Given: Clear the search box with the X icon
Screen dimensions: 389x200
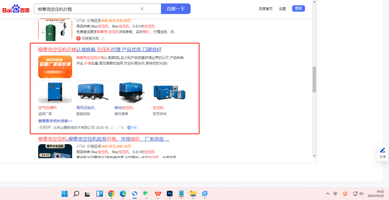Looking at the screenshot, I should click(142, 9).
